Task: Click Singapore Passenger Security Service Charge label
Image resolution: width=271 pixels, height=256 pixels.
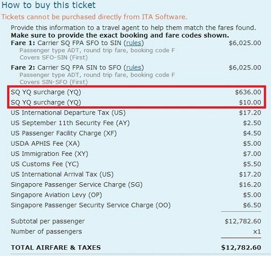Action: coord(91,205)
